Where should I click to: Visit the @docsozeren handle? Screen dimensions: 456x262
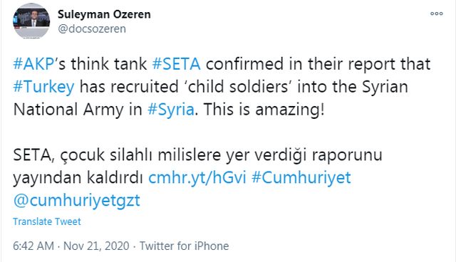(92, 28)
